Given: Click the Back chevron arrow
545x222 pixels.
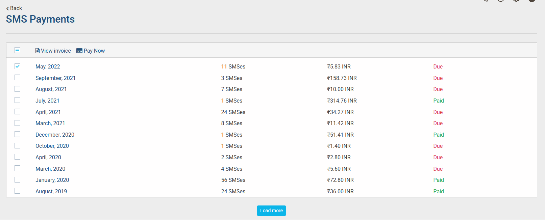Looking at the screenshot, I should click(7, 8).
